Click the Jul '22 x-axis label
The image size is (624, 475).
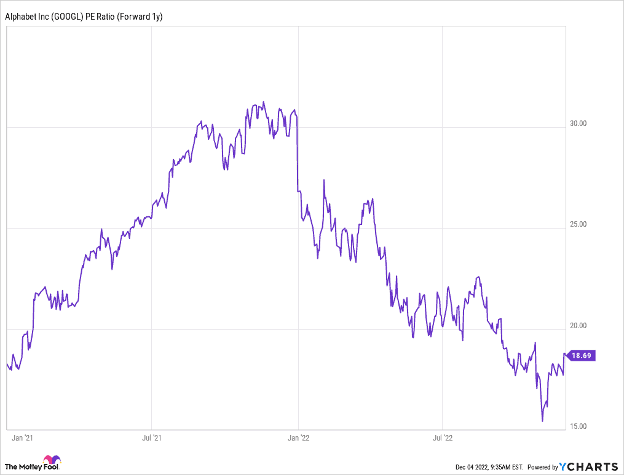point(443,438)
